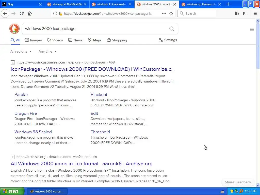The image size is (260, 195).
Task: Select the News search category
Action: pos(75,40)
